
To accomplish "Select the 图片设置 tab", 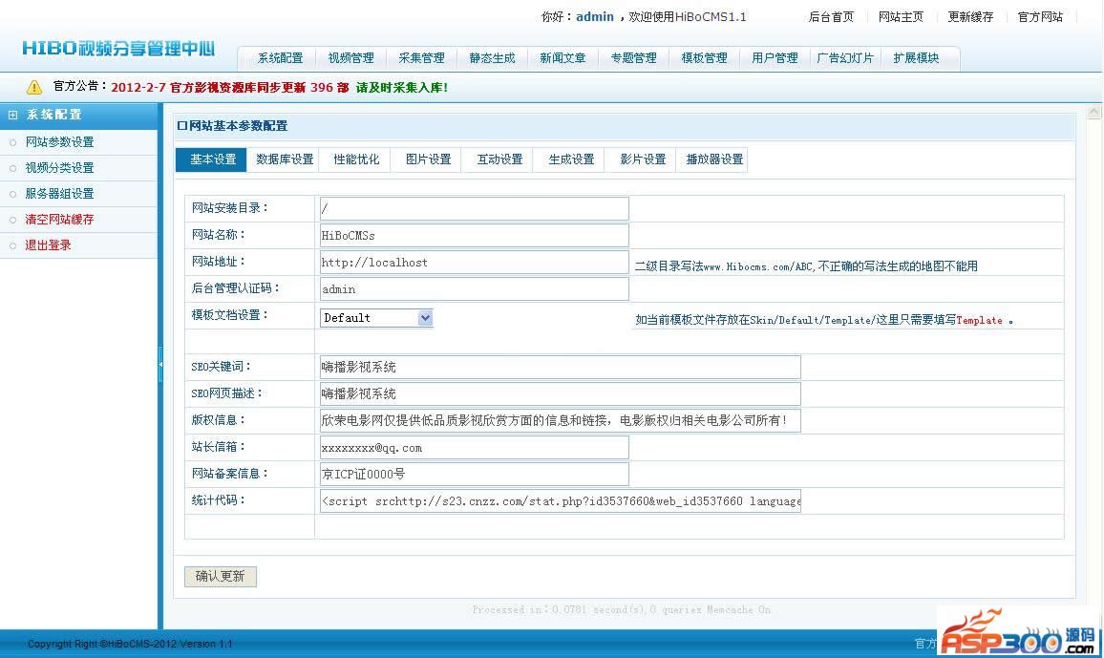I will pyautogui.click(x=428, y=160).
